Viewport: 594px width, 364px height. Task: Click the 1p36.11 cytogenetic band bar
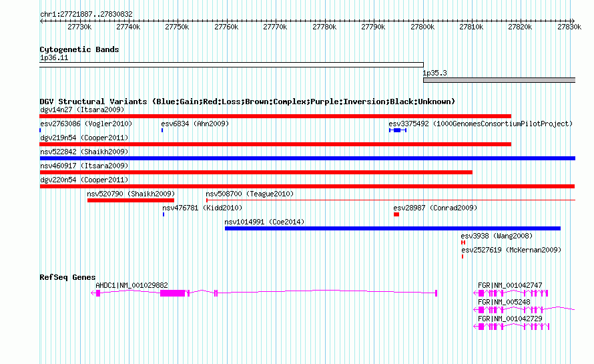[232, 65]
